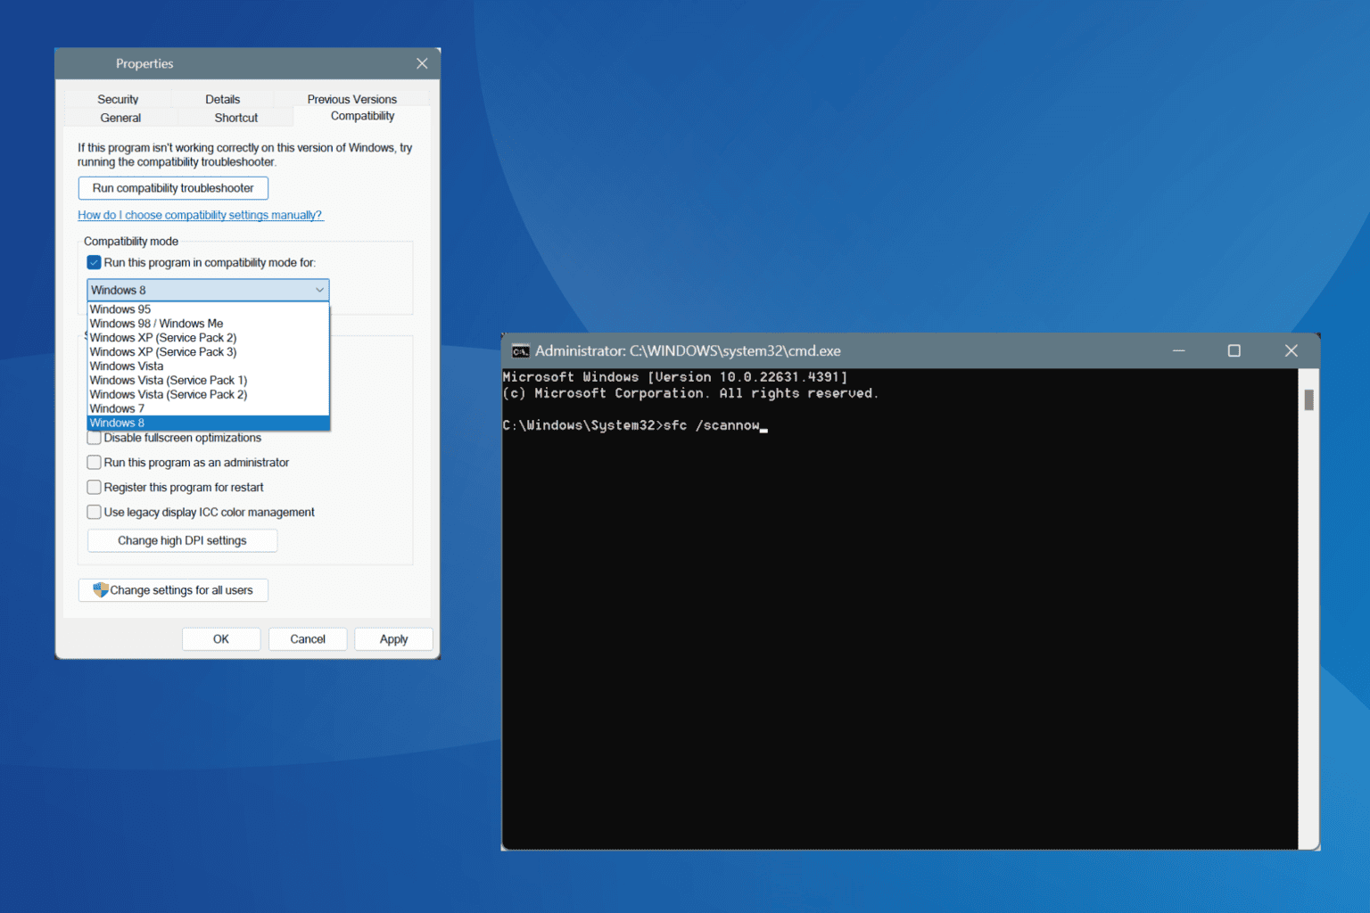
Task: Click the shield icon on Change settings for all users
Action: coord(100,590)
